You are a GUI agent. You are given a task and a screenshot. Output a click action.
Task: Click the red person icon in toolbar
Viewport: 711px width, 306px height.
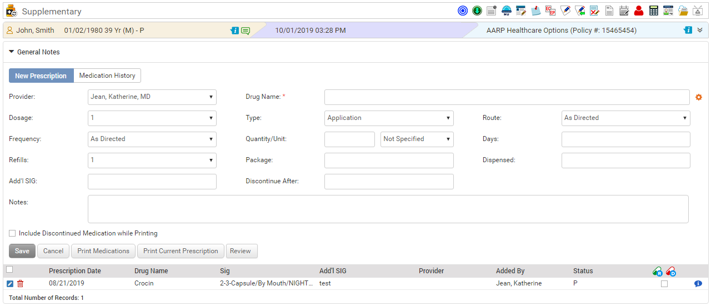tap(639, 11)
